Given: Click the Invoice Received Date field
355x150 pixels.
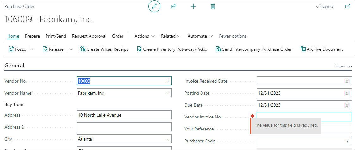Looking at the screenshot, I should (x=304, y=81).
